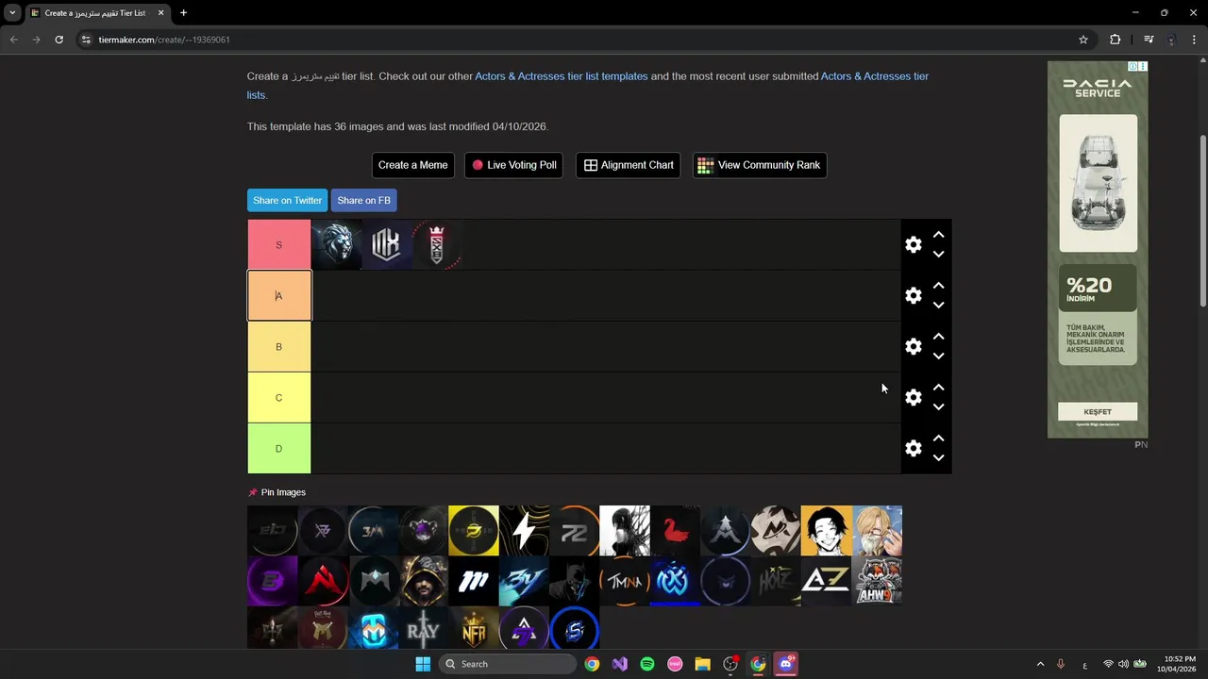This screenshot has width=1208, height=679.
Task: Move A tier row up
Action: [x=938, y=286]
